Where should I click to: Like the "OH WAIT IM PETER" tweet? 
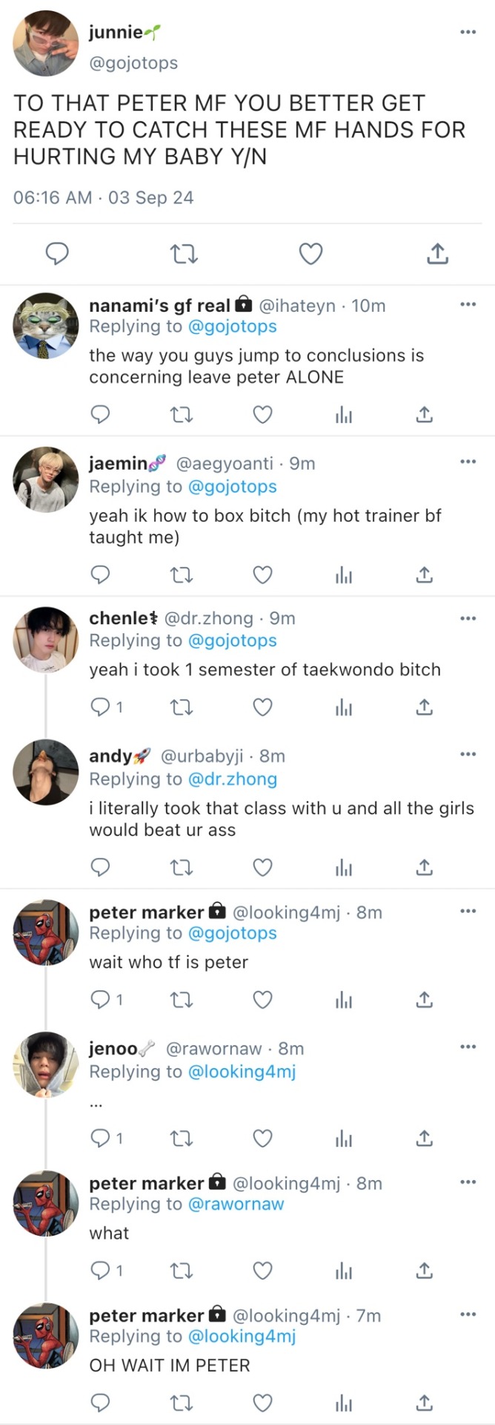click(263, 1403)
